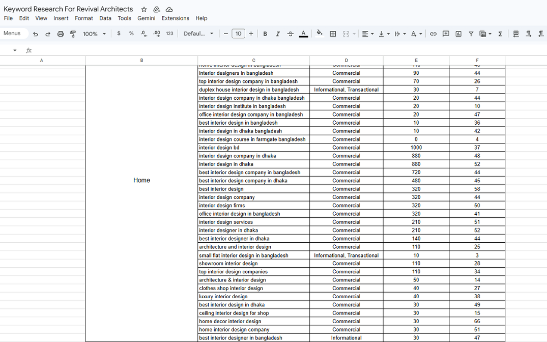Toggle italic formatting
Image resolution: width=547 pixels, height=342 pixels.
[x=278, y=34]
